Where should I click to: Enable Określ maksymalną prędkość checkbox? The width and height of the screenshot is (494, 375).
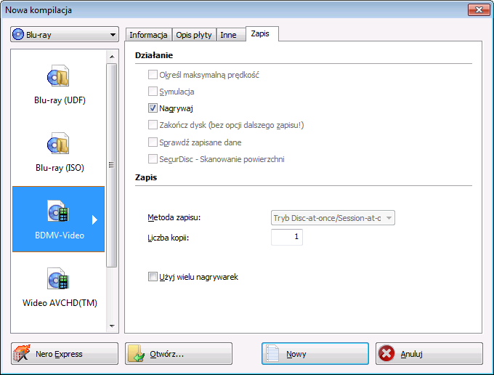pos(153,75)
